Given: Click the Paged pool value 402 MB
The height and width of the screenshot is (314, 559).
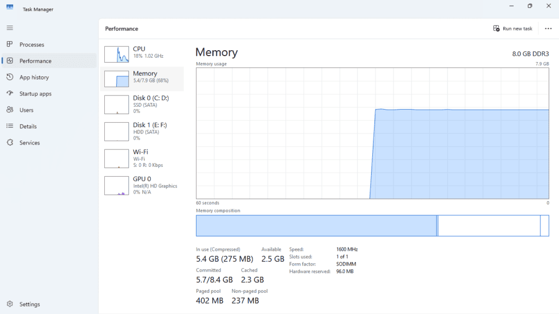Looking at the screenshot, I should point(210,300).
